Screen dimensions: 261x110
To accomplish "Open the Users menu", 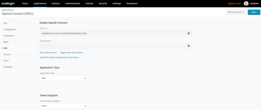I will click(25, 3).
